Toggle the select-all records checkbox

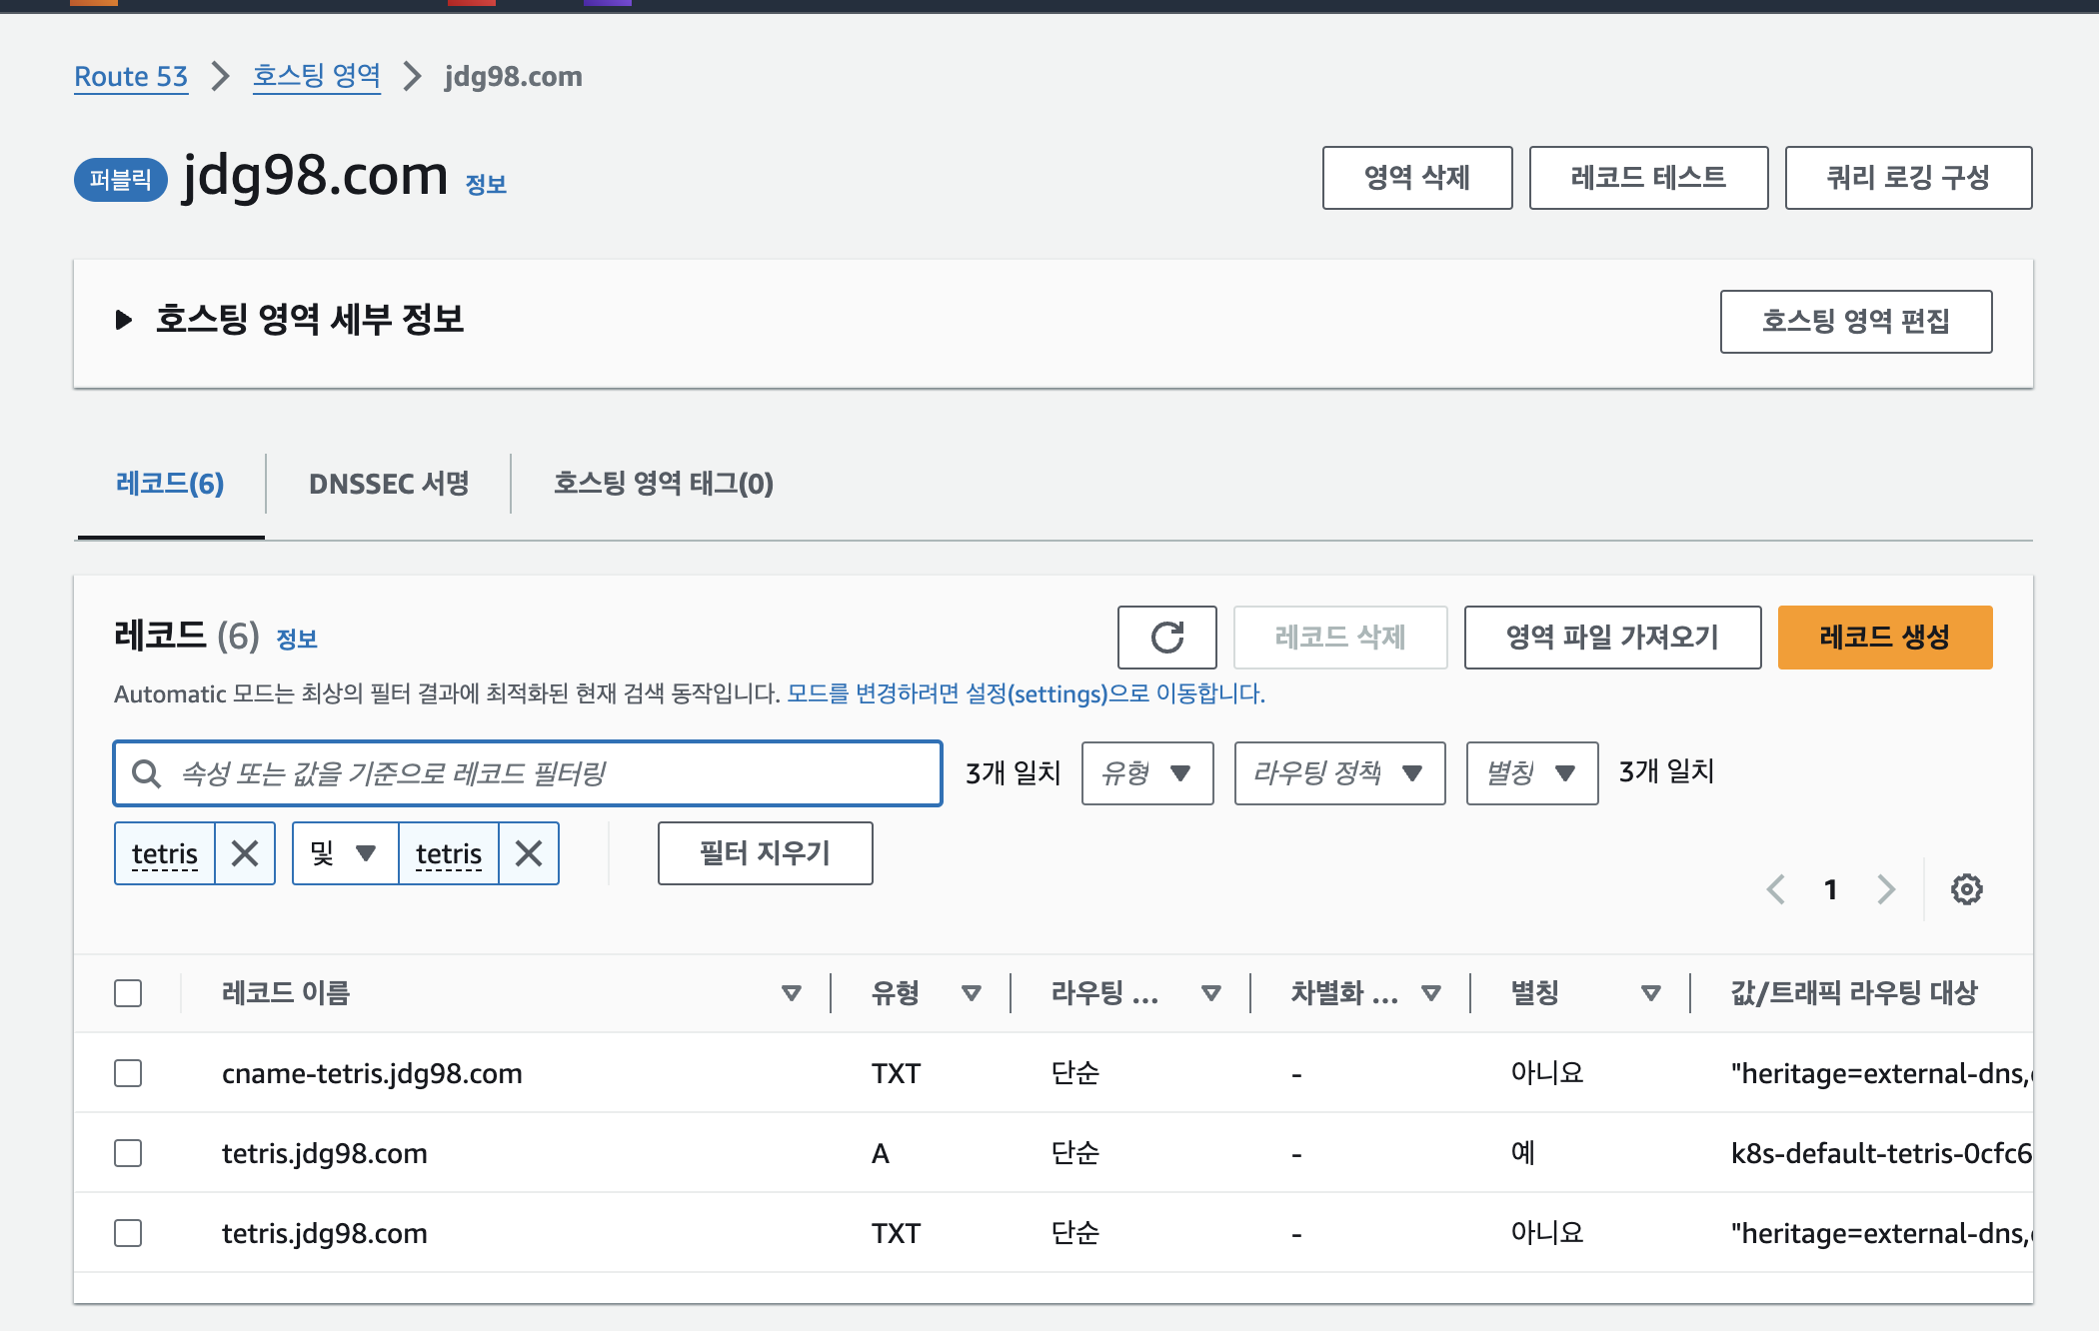pos(128,993)
